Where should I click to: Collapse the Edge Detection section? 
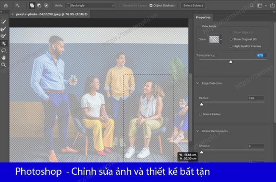pyautogui.click(x=198, y=83)
